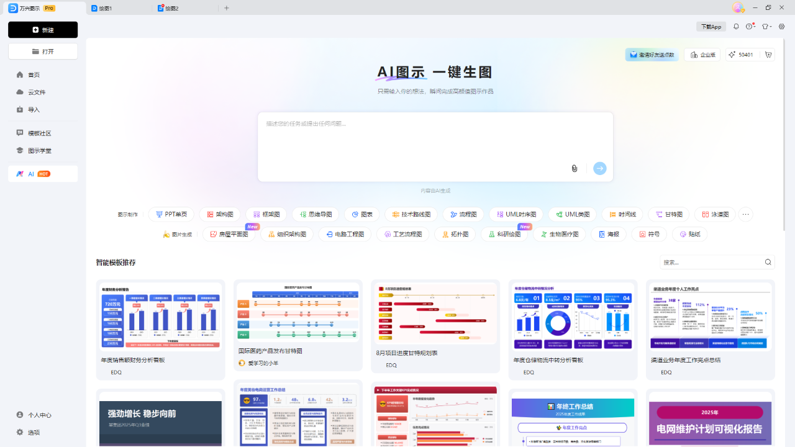Image resolution: width=795 pixels, height=447 pixels.
Task: Select the UML时序图 chip
Action: 516,214
